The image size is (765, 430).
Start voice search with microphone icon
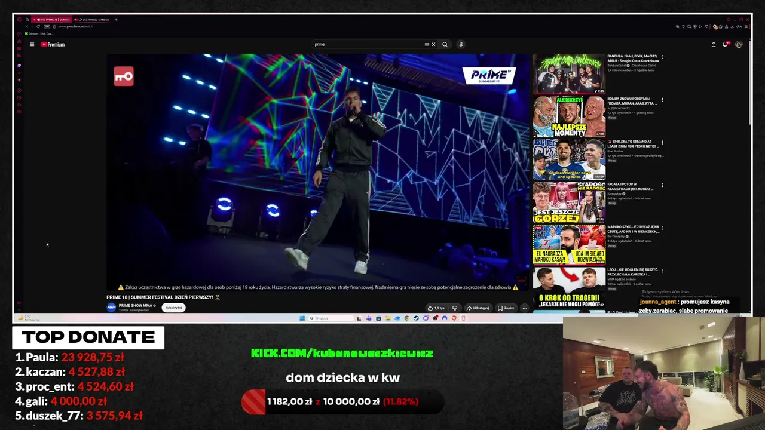click(x=461, y=44)
